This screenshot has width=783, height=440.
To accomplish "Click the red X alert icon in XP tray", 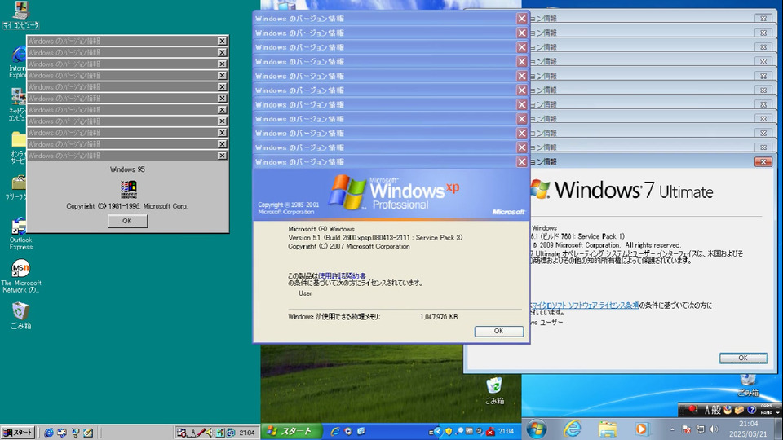I will point(490,431).
